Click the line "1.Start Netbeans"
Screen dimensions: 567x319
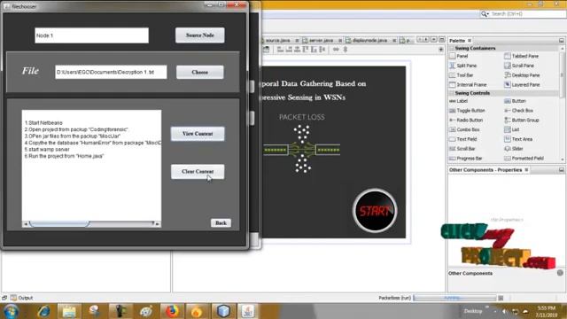[43, 123]
